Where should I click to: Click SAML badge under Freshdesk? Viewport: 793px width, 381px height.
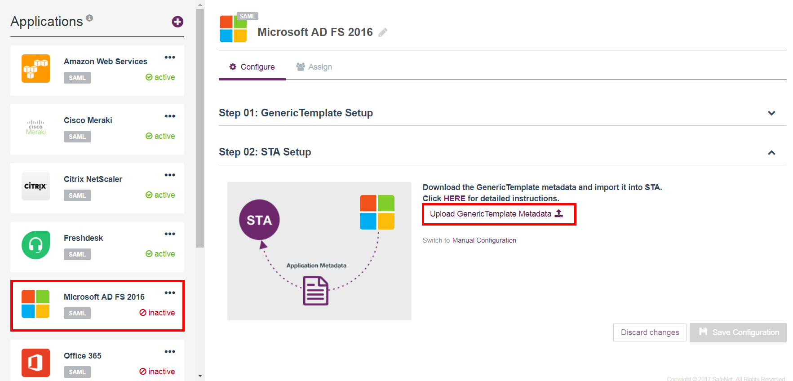pyautogui.click(x=77, y=254)
